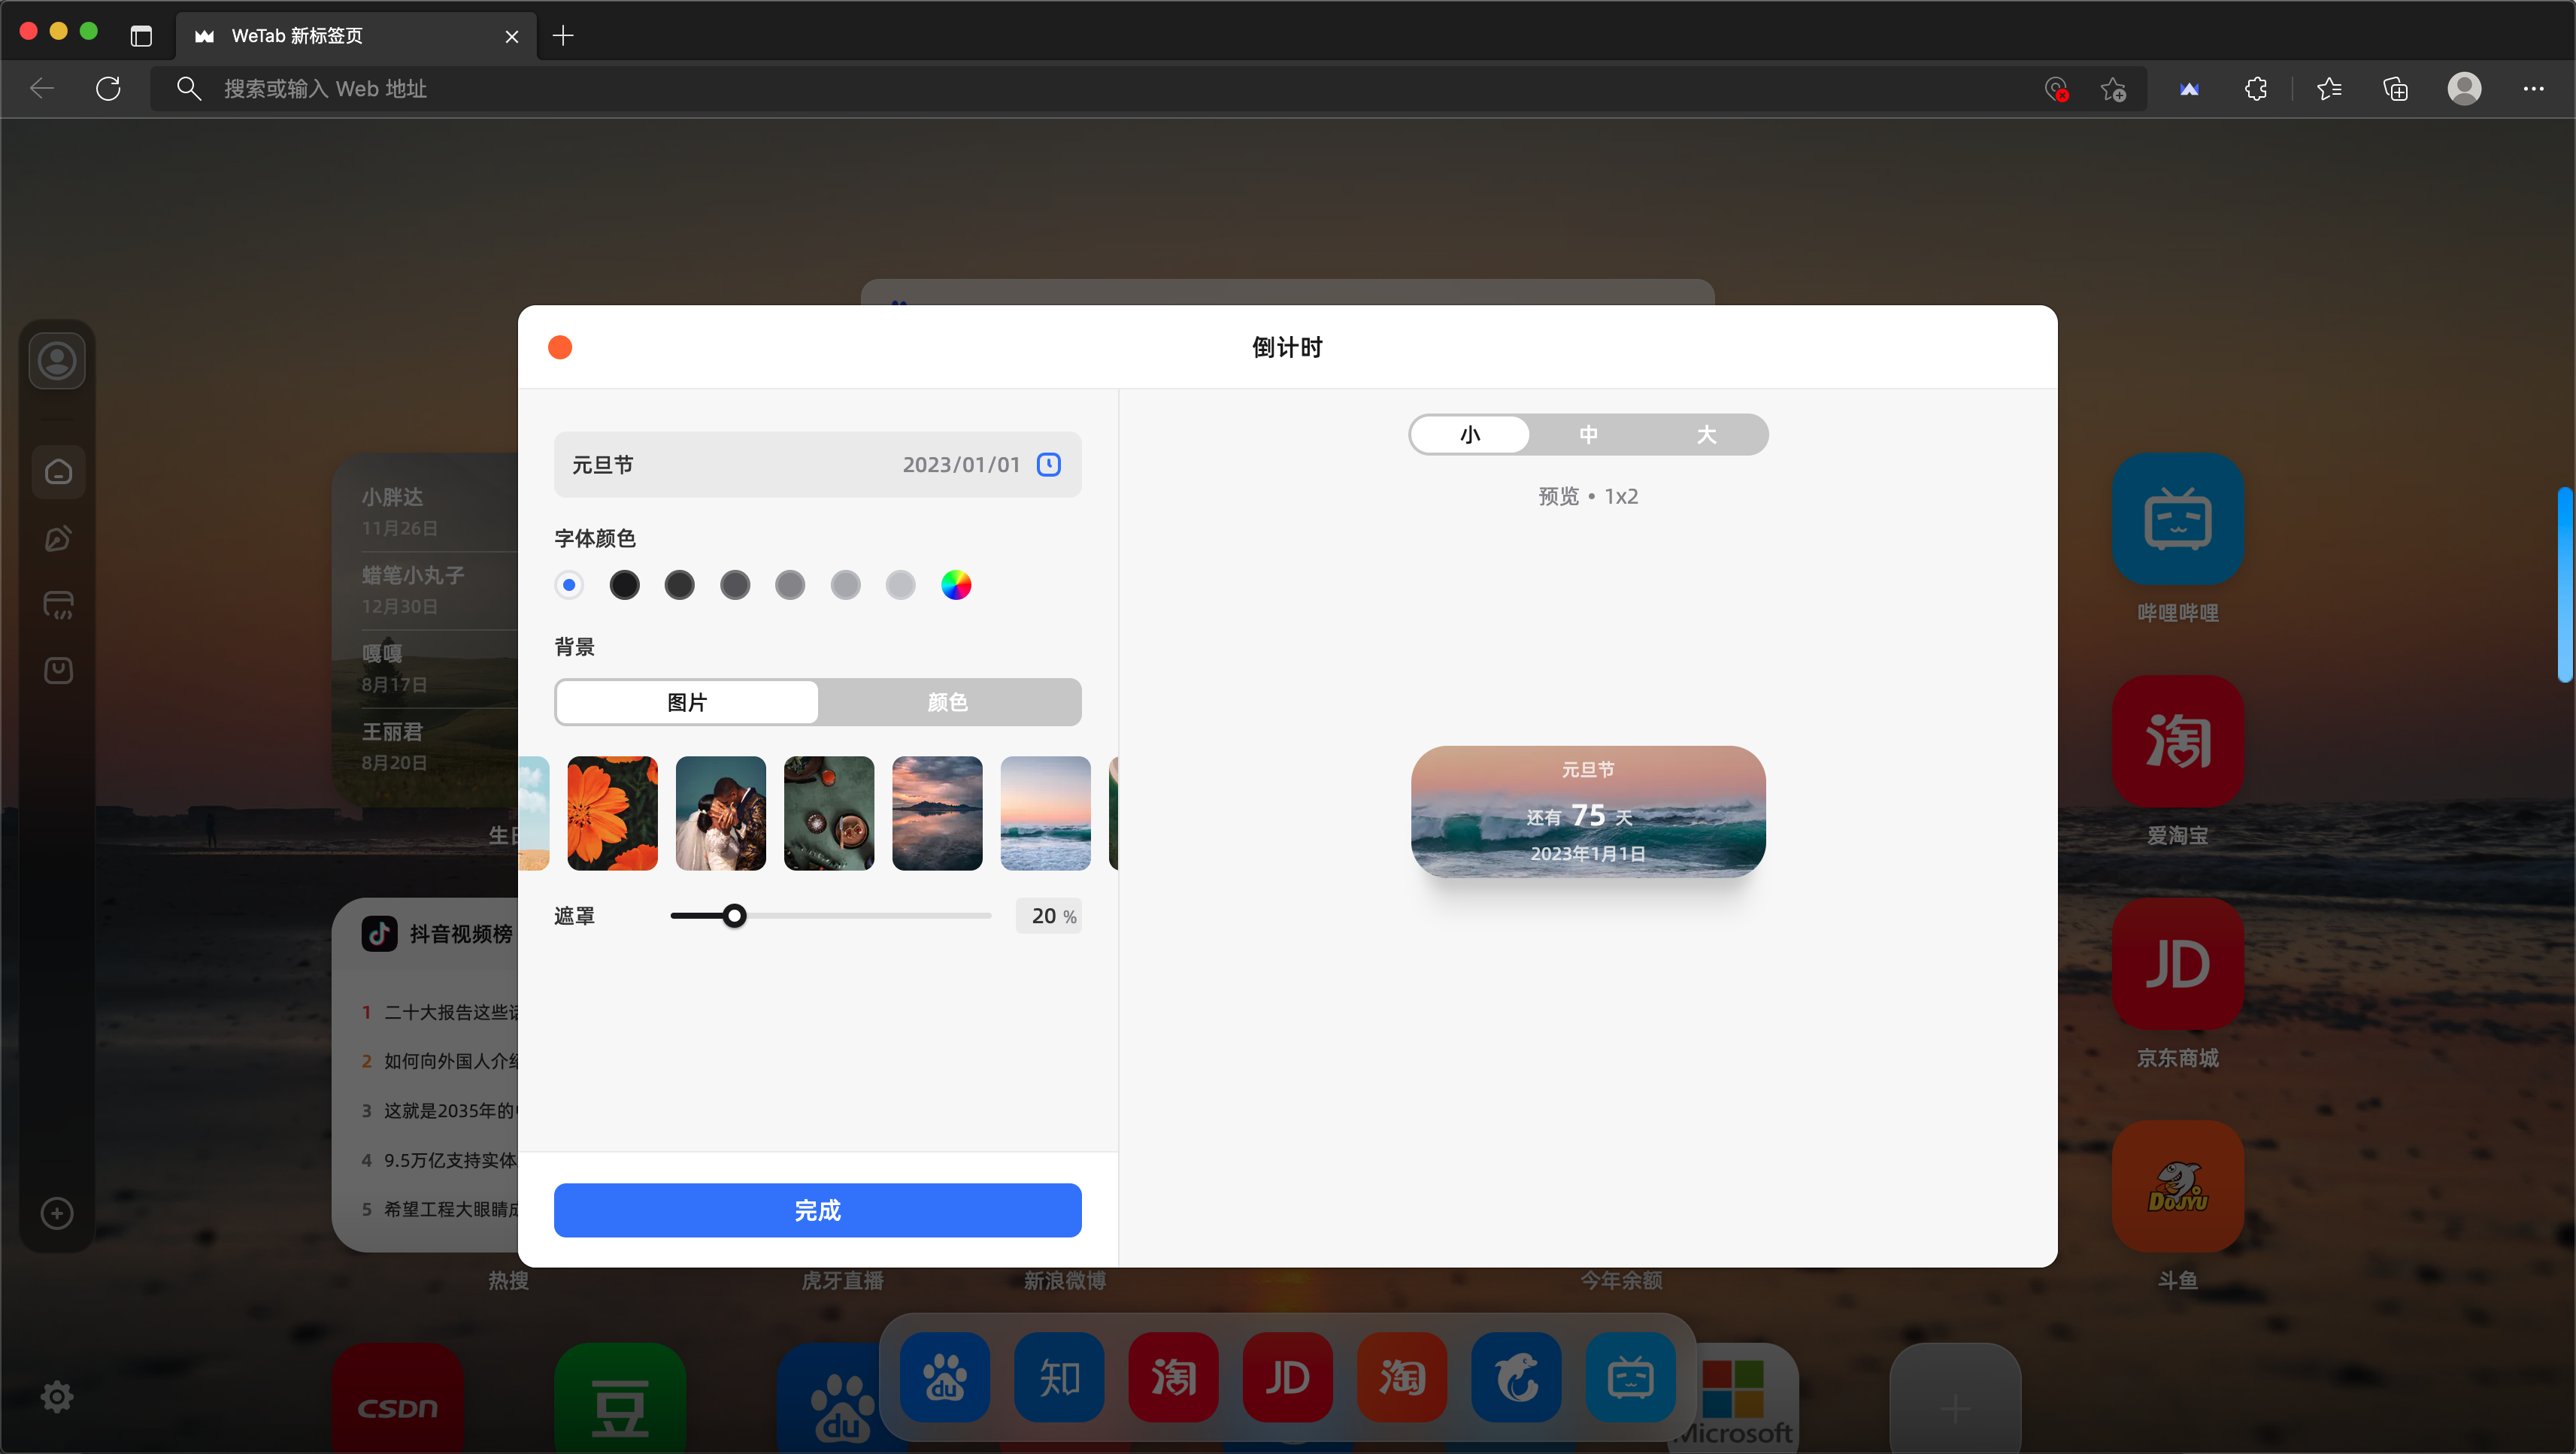Choose the orange flower background thumbnail

[x=612, y=813]
